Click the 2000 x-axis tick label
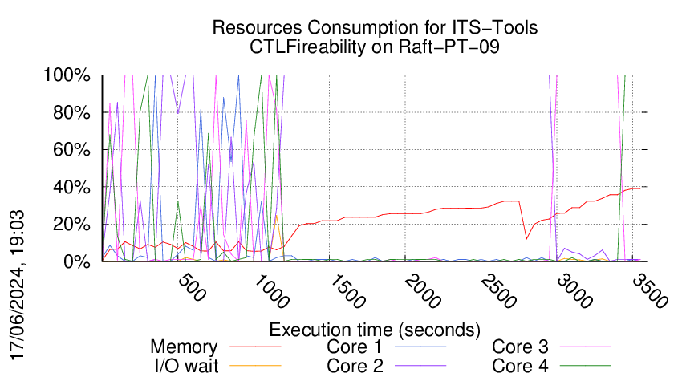Image resolution: width=682 pixels, height=381 pixels. click(422, 290)
